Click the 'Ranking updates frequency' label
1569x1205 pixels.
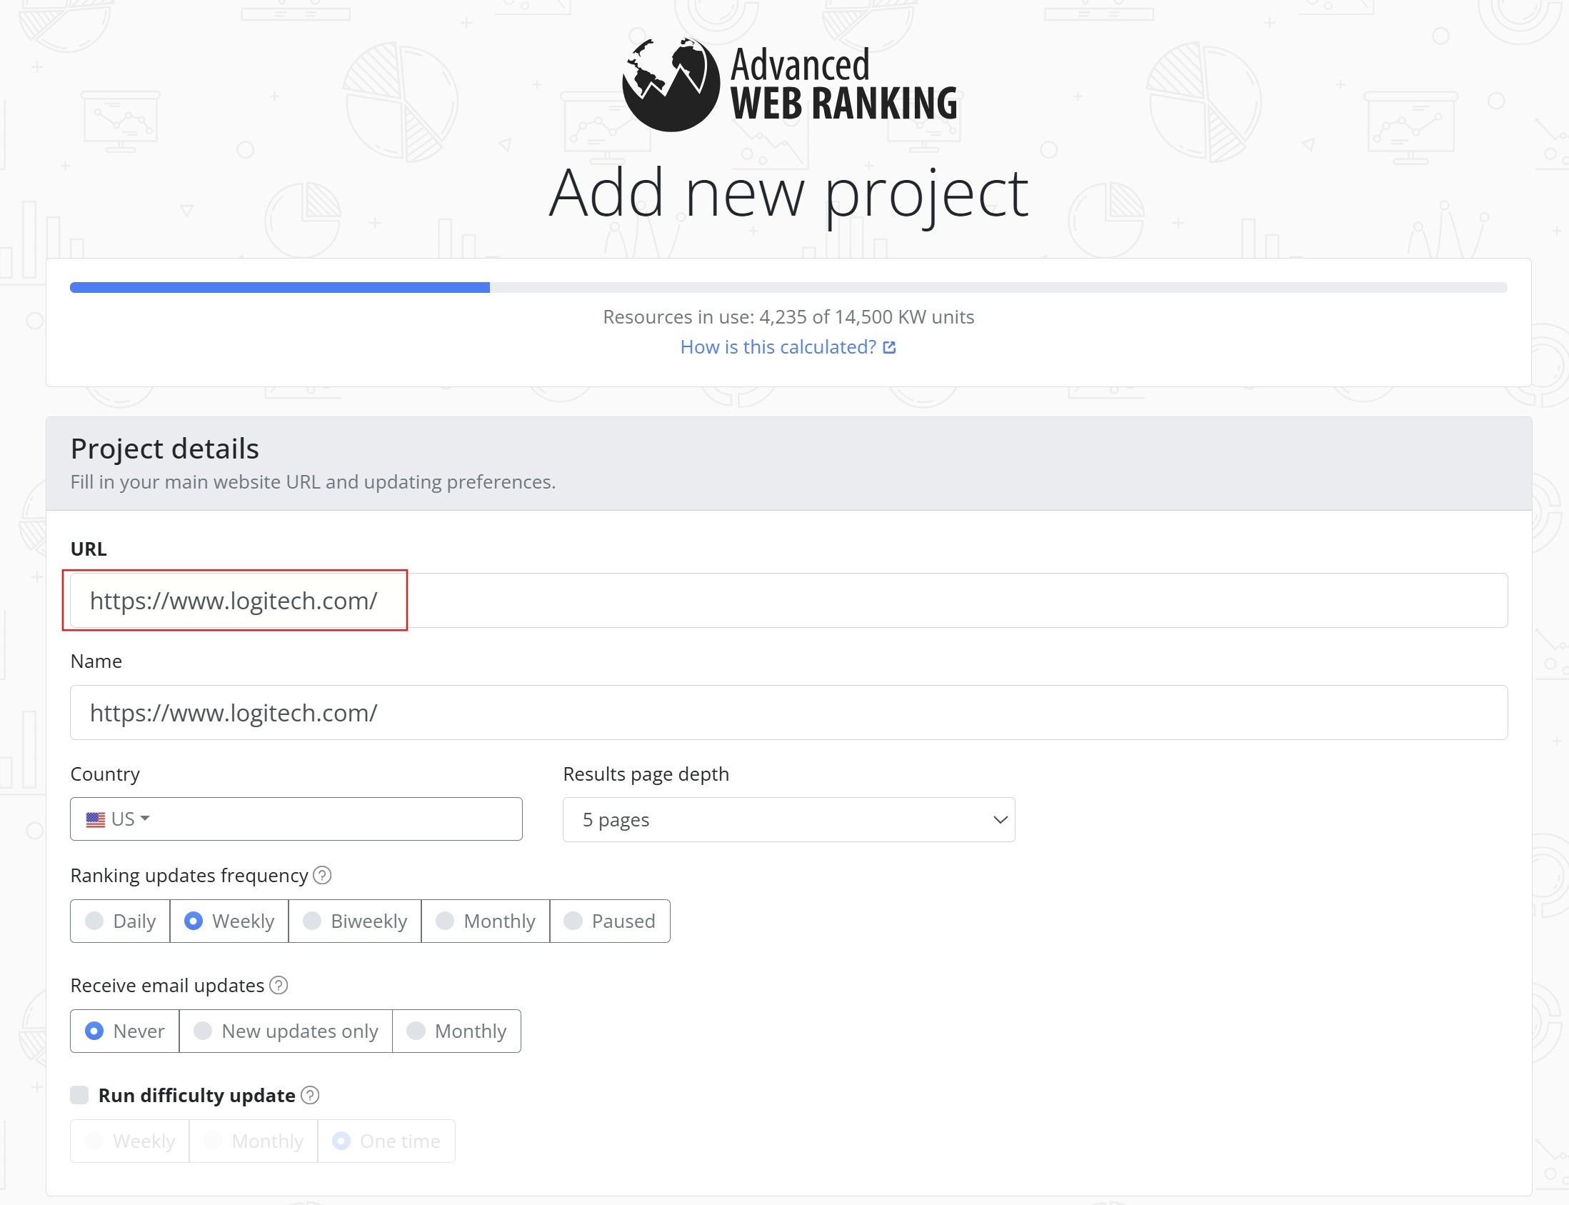tap(189, 875)
